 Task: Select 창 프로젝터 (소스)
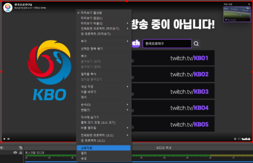coord(103,140)
